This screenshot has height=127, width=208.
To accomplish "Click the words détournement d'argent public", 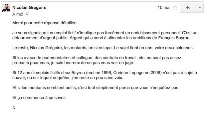I will point(41,38).
